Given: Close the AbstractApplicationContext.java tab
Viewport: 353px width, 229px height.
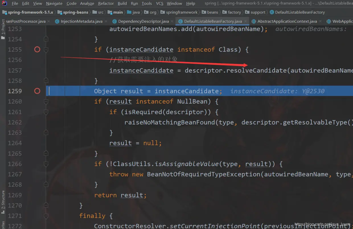Looking at the screenshot, I should click(x=320, y=21).
